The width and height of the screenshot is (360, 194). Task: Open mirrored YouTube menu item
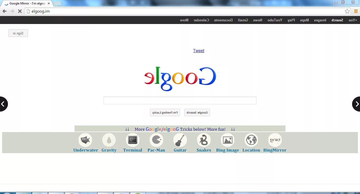tap(275, 20)
